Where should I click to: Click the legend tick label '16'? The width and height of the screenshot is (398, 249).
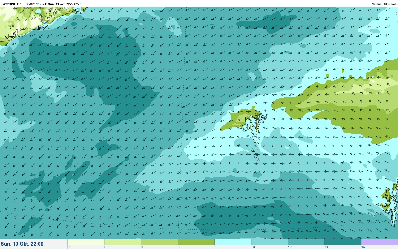click(x=363, y=247)
